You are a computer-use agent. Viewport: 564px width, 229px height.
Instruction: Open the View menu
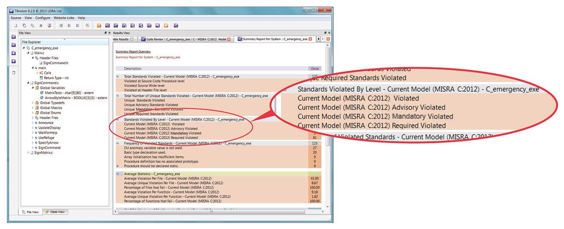(28, 18)
